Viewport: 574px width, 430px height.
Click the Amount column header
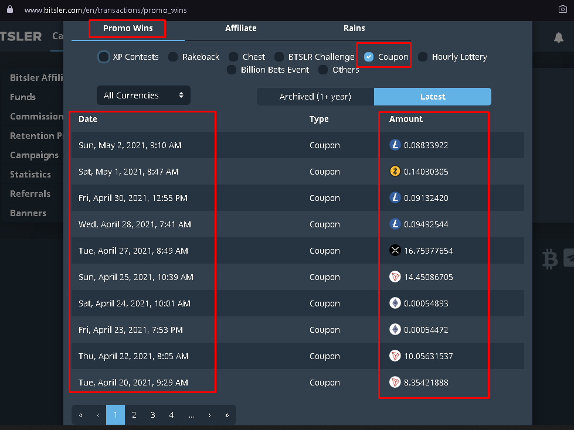(x=406, y=119)
